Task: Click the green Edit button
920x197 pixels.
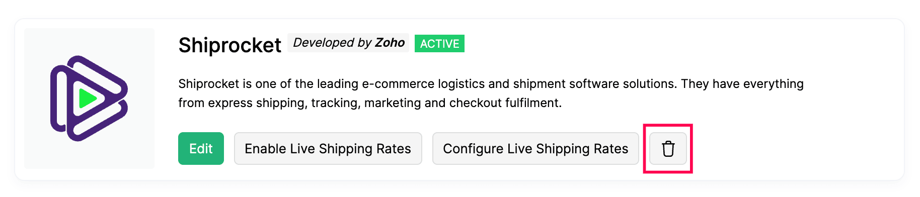Action: pos(201,149)
